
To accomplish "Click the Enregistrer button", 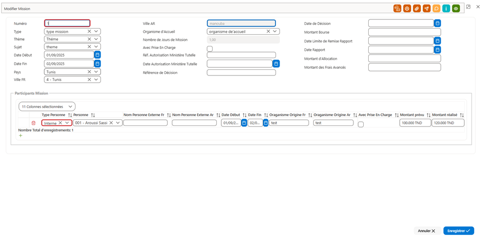I will 459,230.
